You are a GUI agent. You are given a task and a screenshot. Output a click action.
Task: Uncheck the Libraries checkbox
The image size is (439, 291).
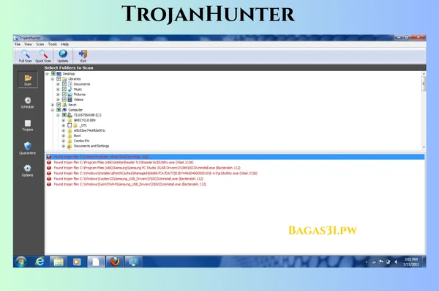(59, 79)
